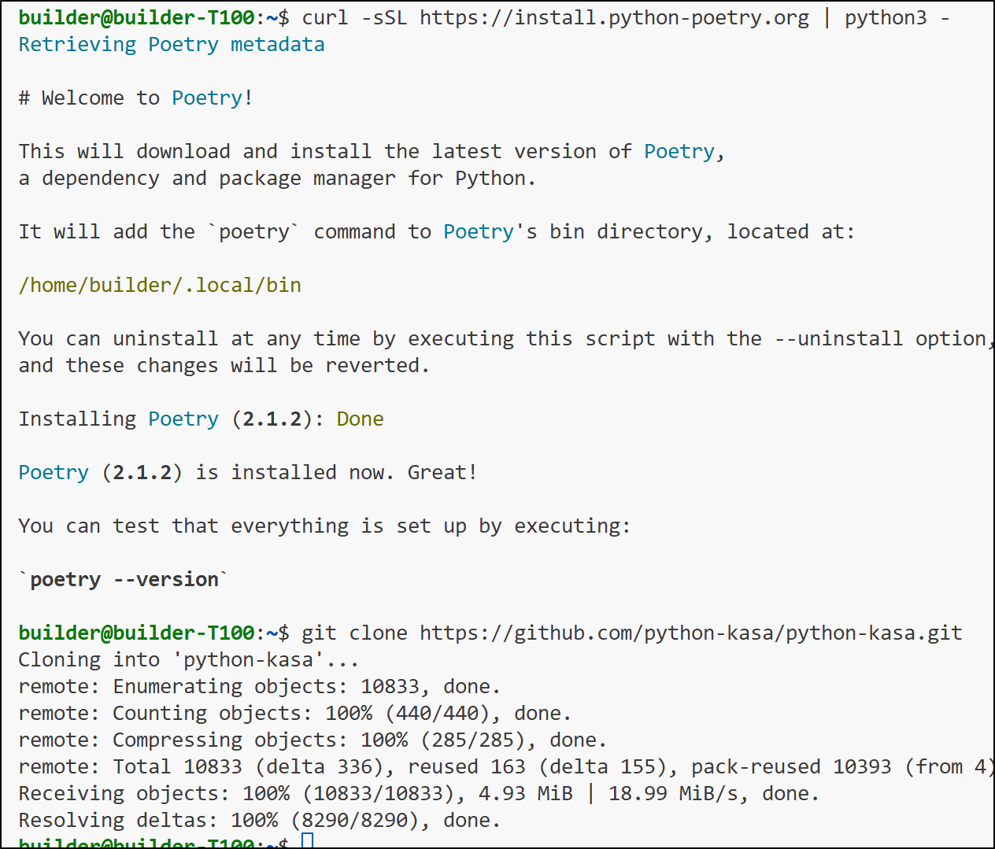
Task: Click the '# Welcome to Poetry!' heading line
Action: click(x=135, y=98)
